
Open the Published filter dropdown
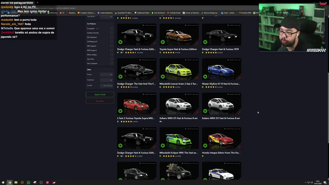106,80
